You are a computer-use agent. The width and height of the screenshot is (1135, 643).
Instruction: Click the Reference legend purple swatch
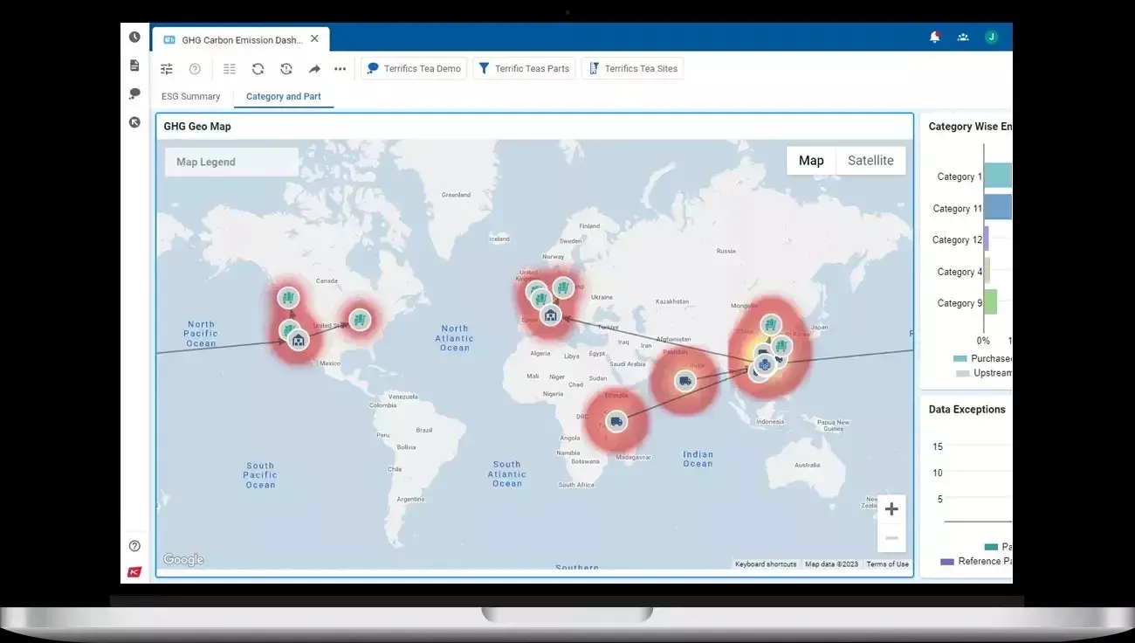coord(947,562)
